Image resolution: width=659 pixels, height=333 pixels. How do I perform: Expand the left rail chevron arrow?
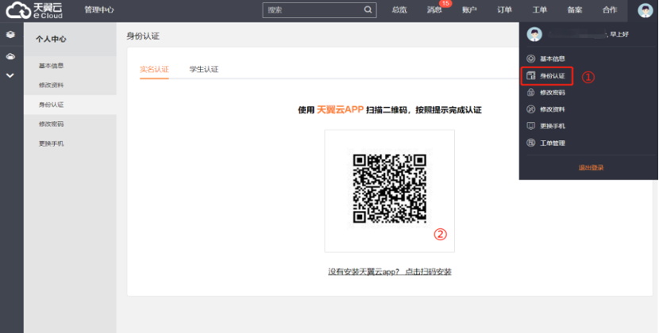pyautogui.click(x=10, y=75)
